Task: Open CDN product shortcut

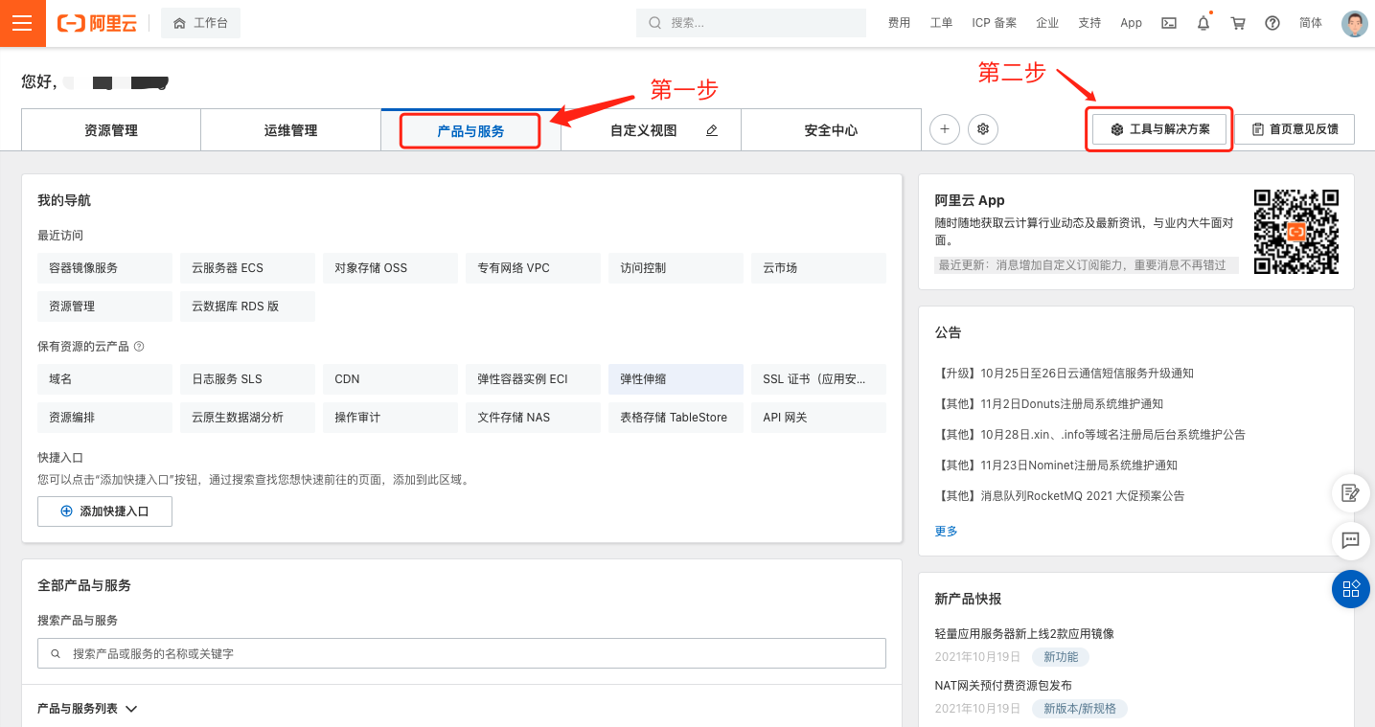Action: [390, 379]
